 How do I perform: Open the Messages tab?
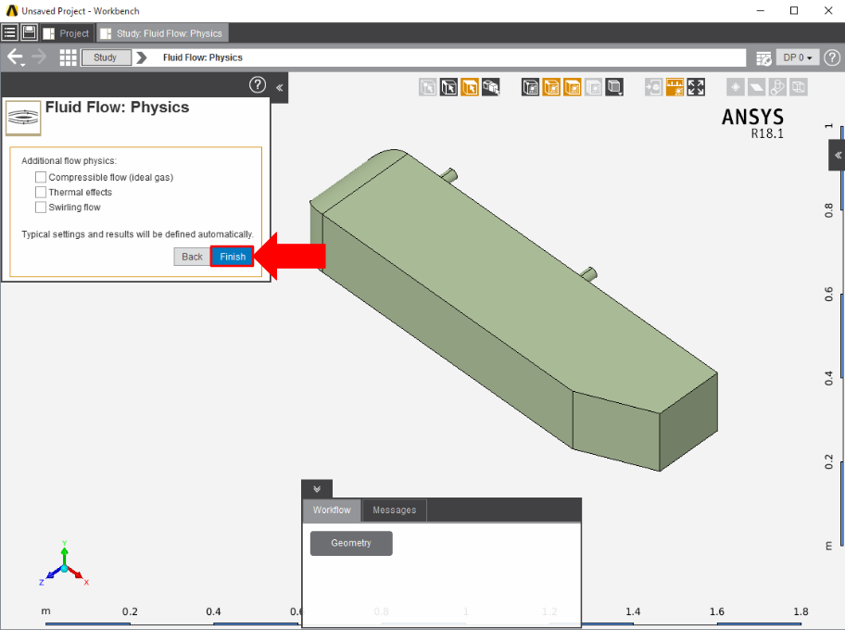(x=395, y=510)
